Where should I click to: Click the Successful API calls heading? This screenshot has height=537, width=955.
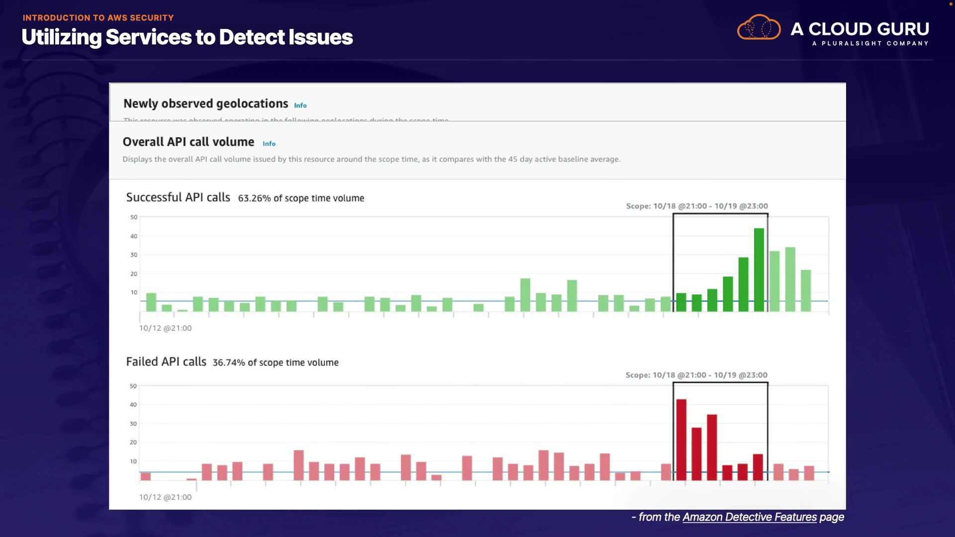click(x=178, y=197)
